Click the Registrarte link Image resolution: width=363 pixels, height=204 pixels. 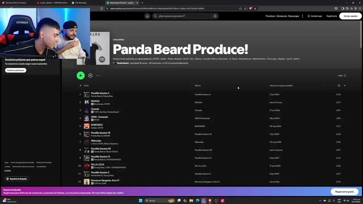[332, 16]
